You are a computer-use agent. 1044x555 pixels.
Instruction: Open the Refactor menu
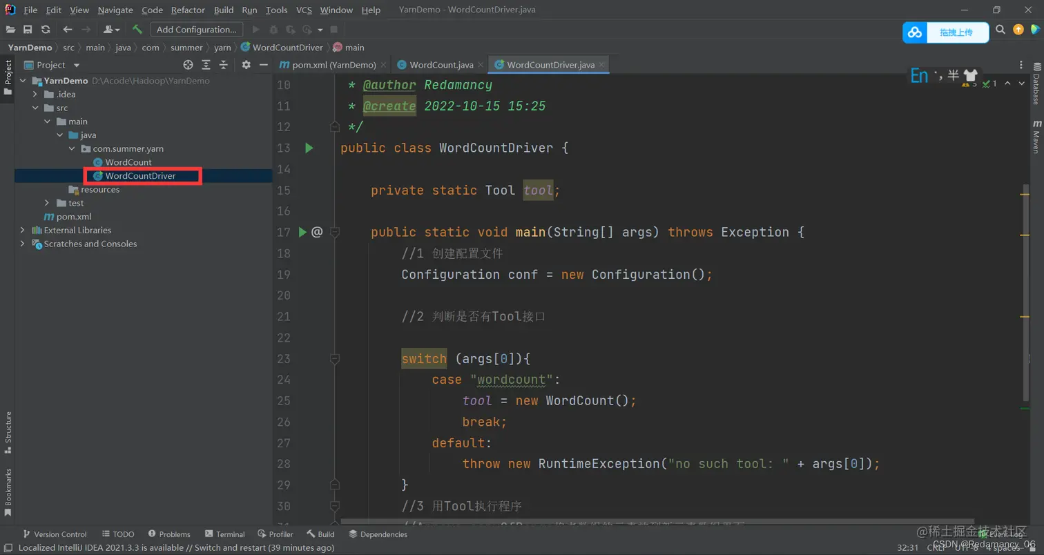[188, 10]
